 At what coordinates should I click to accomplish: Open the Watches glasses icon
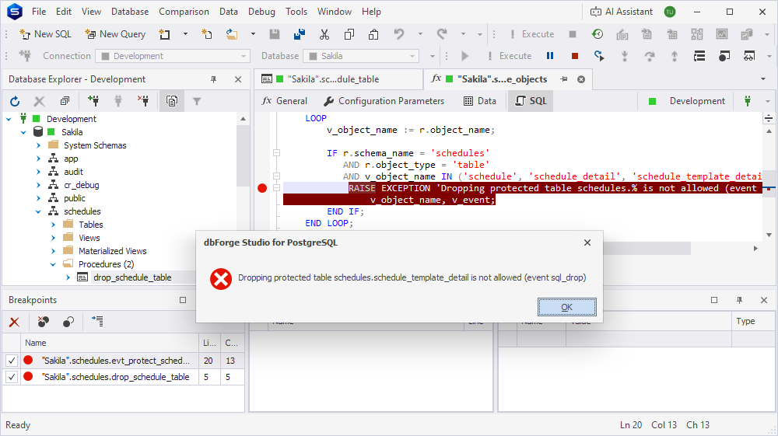749,56
